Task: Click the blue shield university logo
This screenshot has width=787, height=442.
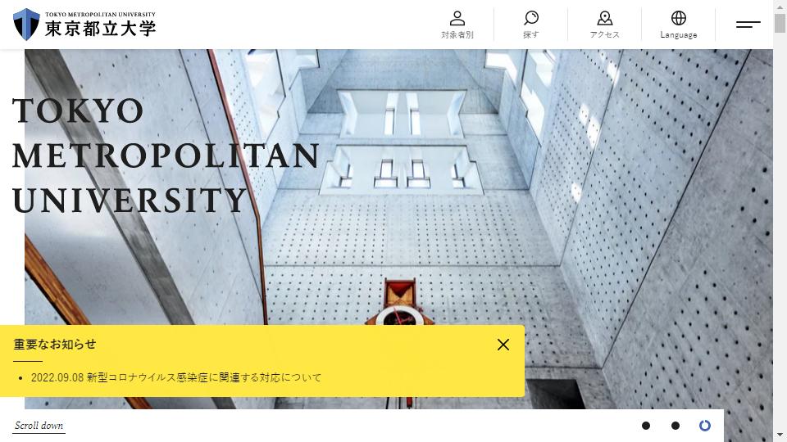Action: (x=26, y=24)
